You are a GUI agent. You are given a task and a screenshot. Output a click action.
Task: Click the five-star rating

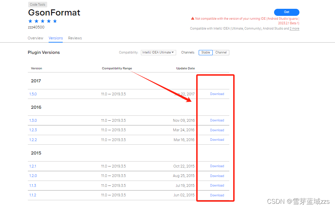point(43,21)
